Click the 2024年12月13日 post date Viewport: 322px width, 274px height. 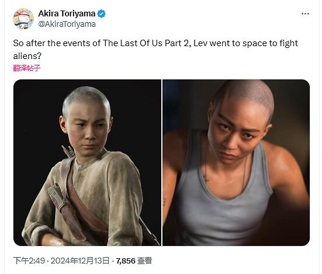click(x=80, y=261)
